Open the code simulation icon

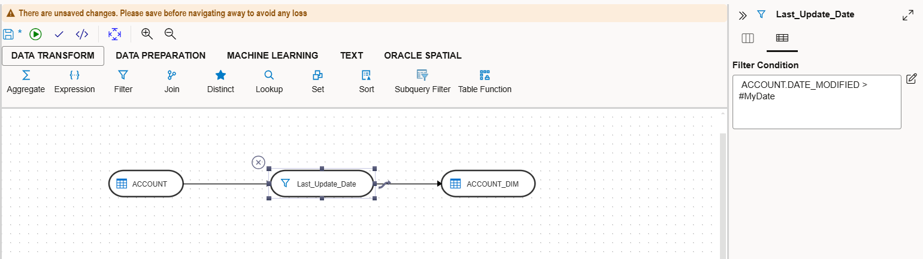point(82,34)
